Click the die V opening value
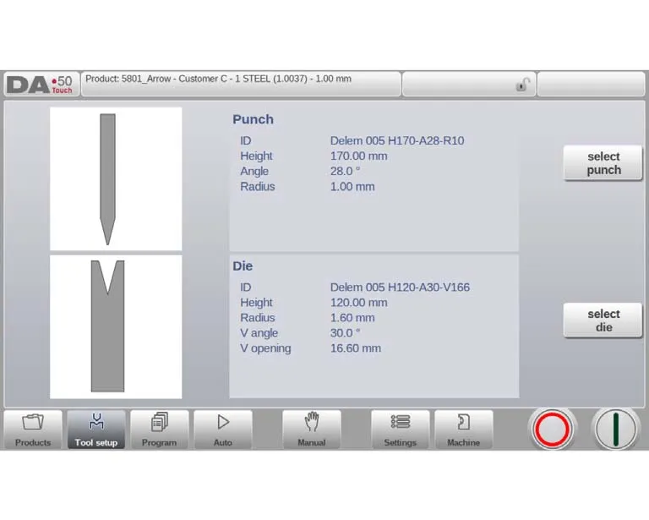This screenshot has height=520, width=649. pyautogui.click(x=355, y=348)
